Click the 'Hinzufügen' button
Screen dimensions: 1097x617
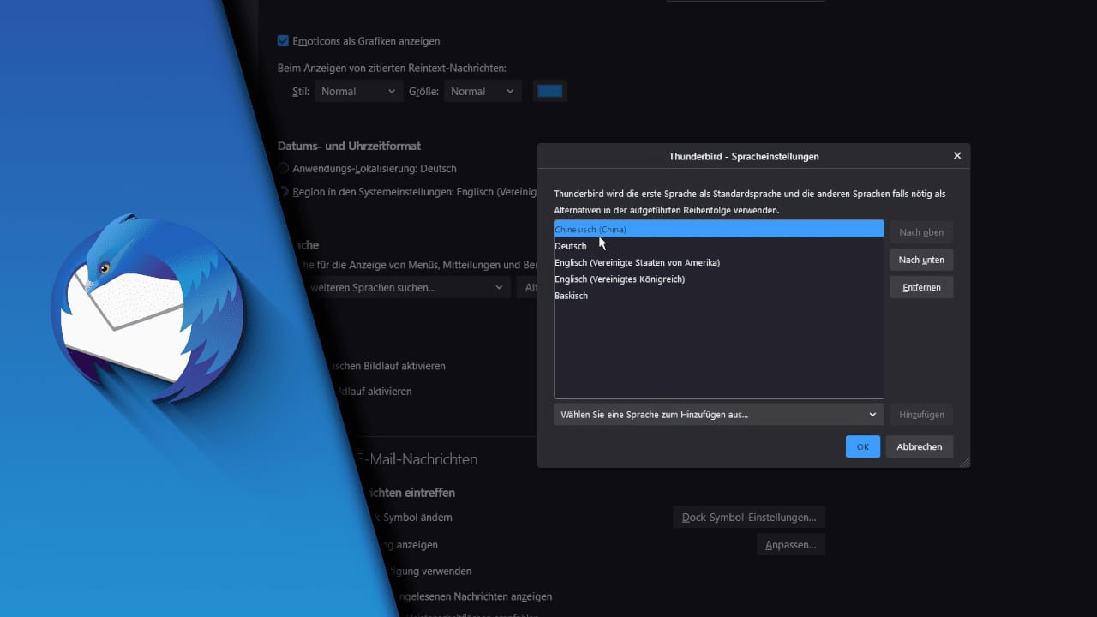click(921, 415)
